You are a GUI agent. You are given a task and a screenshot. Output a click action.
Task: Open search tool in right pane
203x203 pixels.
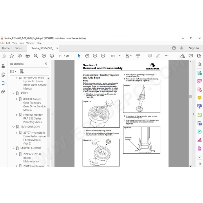point(200,64)
